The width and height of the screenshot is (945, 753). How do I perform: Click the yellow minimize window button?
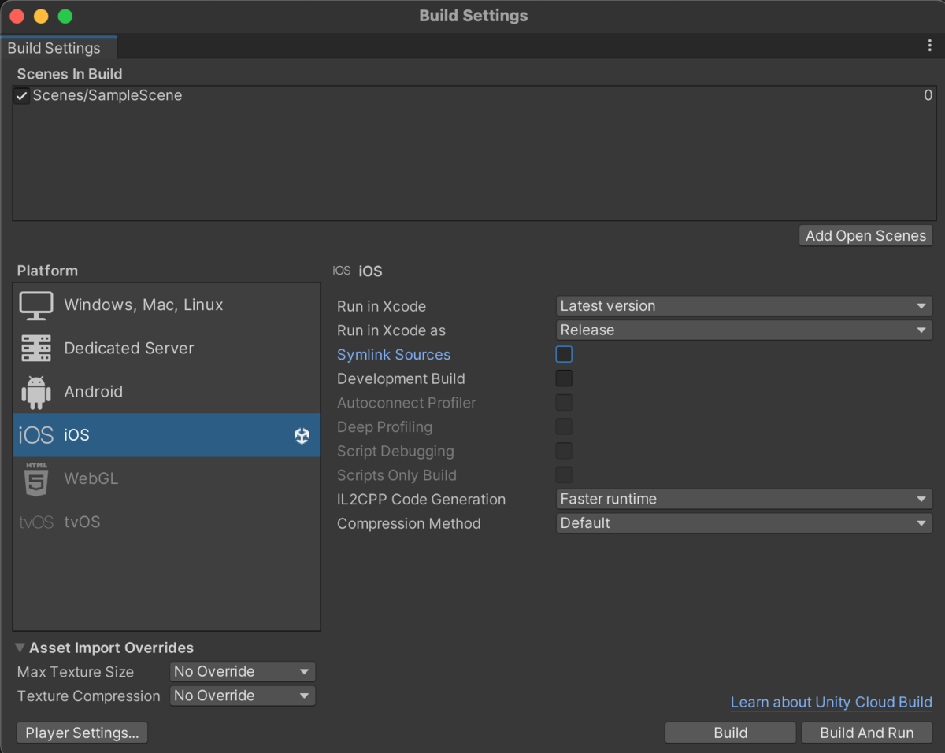point(41,17)
